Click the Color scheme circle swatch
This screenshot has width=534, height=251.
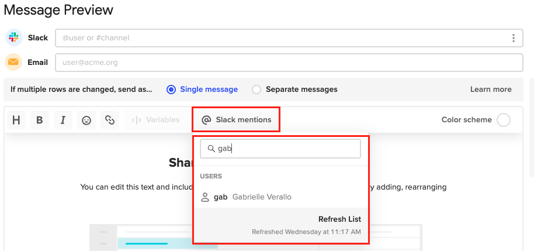pos(504,120)
